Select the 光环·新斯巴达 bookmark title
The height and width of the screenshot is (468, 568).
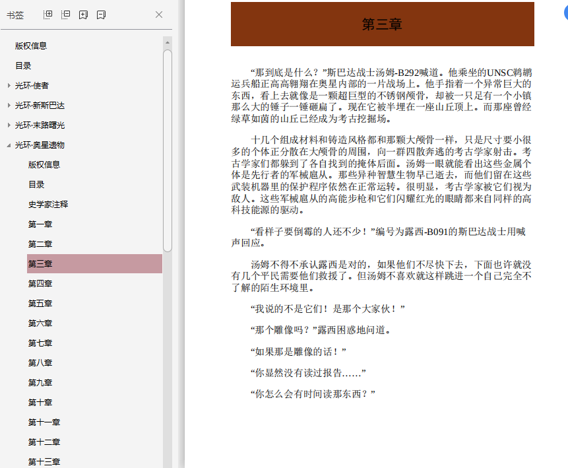point(40,106)
